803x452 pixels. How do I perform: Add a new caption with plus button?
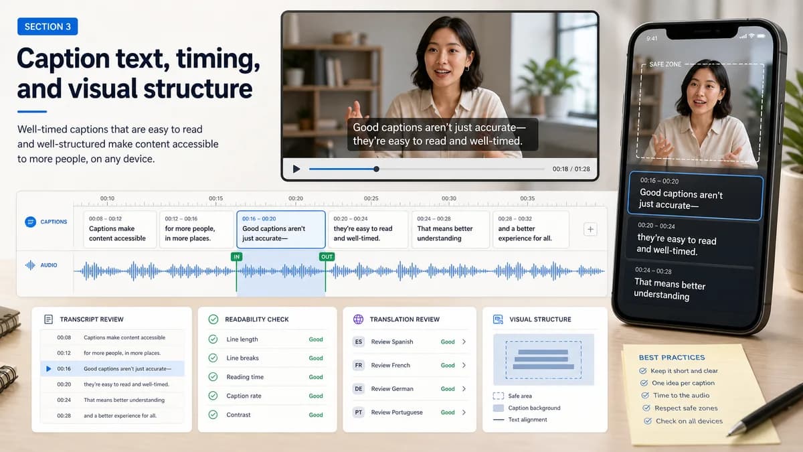590,230
